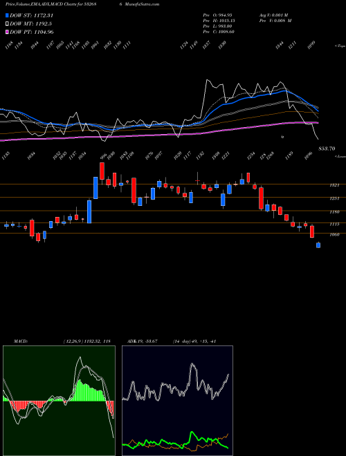Click the MACD (12,26,9) parameters text
346x456 pixels.
click(x=86, y=341)
